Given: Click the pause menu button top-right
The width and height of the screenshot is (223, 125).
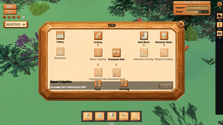Looking at the screenshot, I should 220,4.
